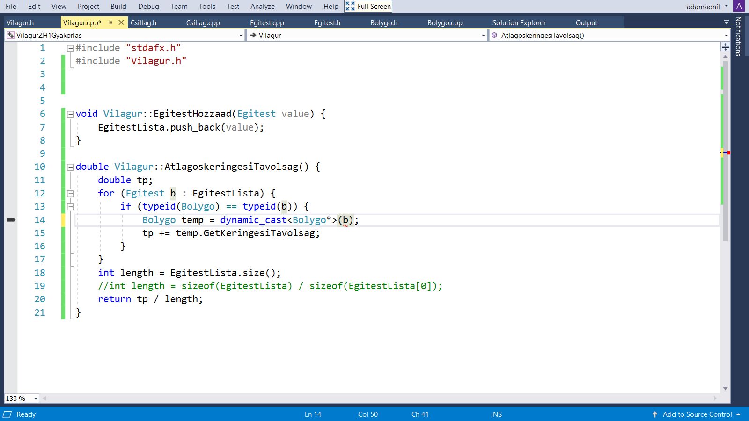Collapse the for loop on line 12
Viewport: 749px width, 421px height.
pyautogui.click(x=70, y=193)
